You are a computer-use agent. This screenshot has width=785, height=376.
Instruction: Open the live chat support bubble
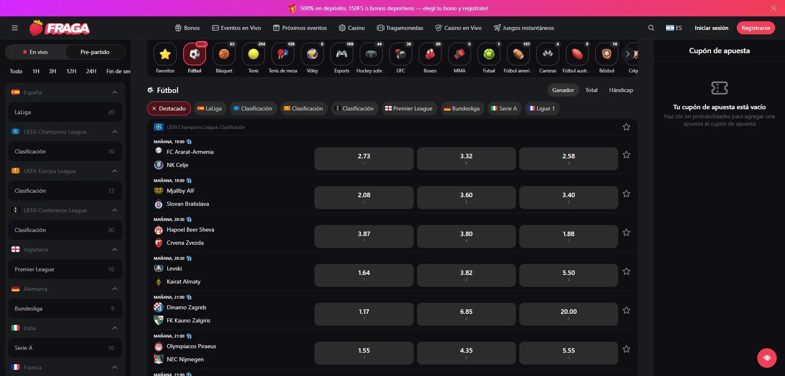coord(767,358)
